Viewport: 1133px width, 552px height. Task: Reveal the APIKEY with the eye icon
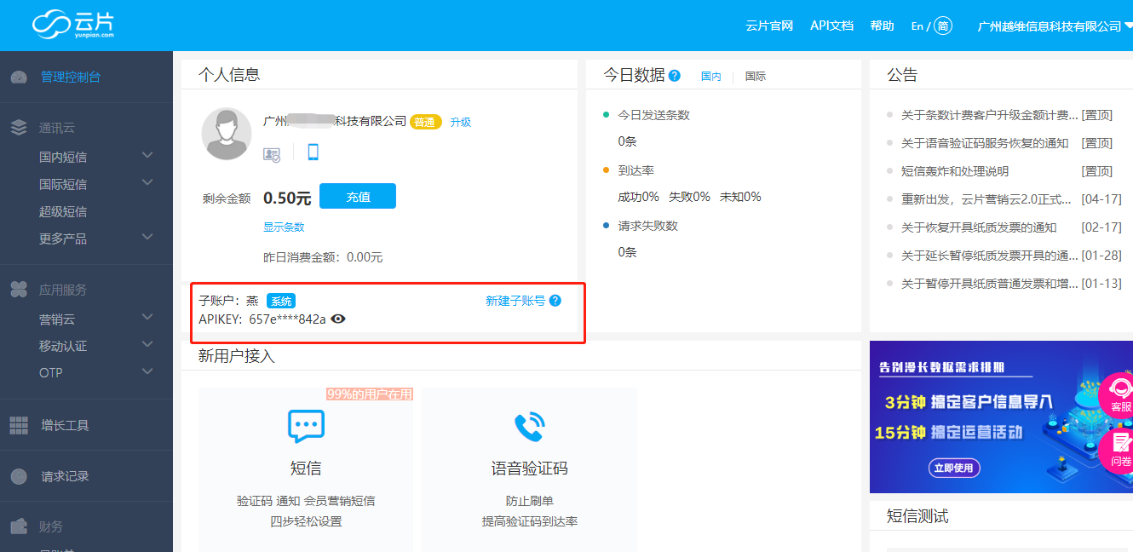338,319
